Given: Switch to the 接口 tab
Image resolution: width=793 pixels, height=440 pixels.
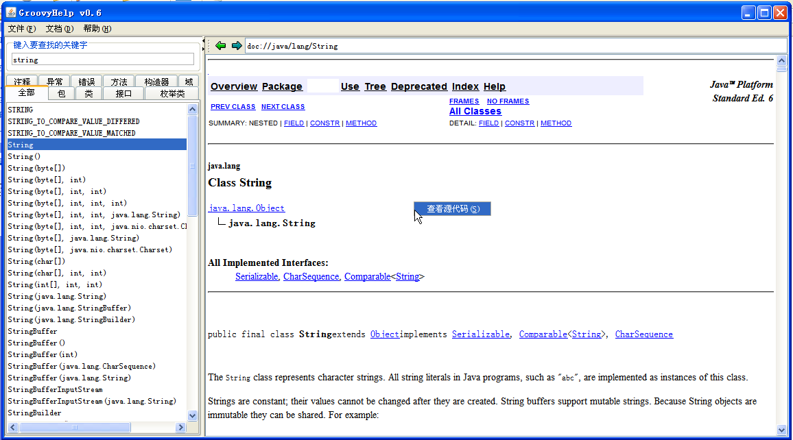Looking at the screenshot, I should 123,93.
